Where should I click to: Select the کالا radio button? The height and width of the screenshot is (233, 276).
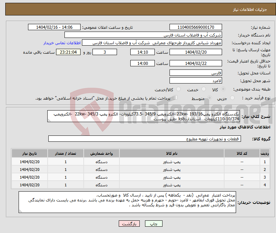223,89
